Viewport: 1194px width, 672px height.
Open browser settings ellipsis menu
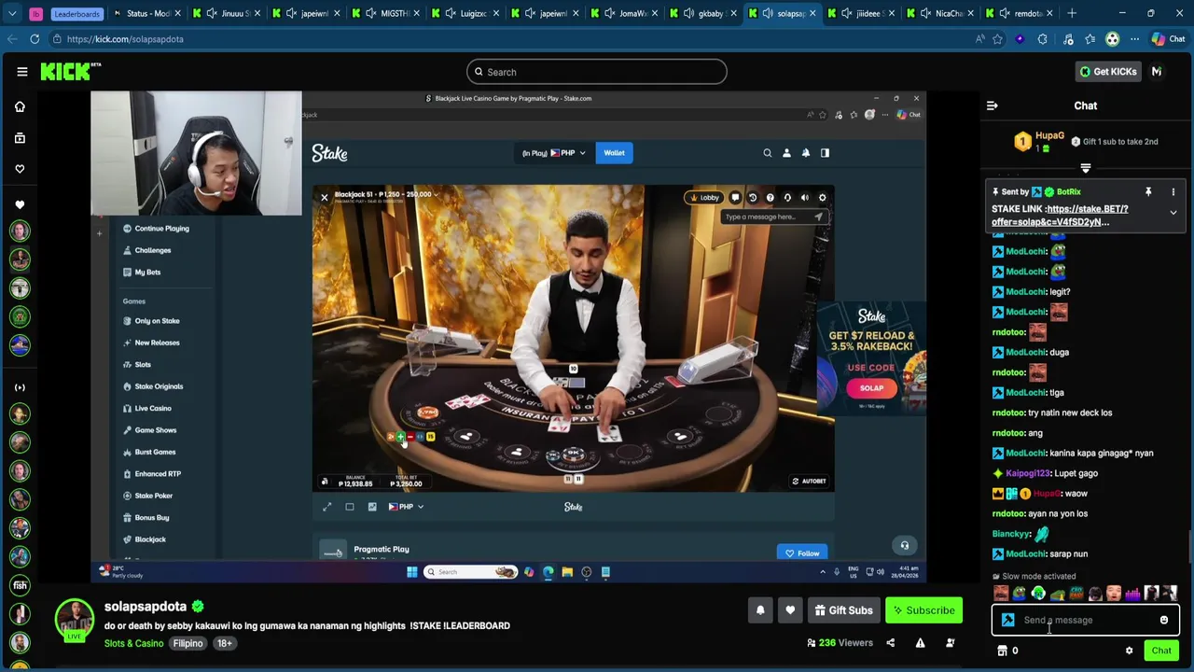tap(1134, 39)
